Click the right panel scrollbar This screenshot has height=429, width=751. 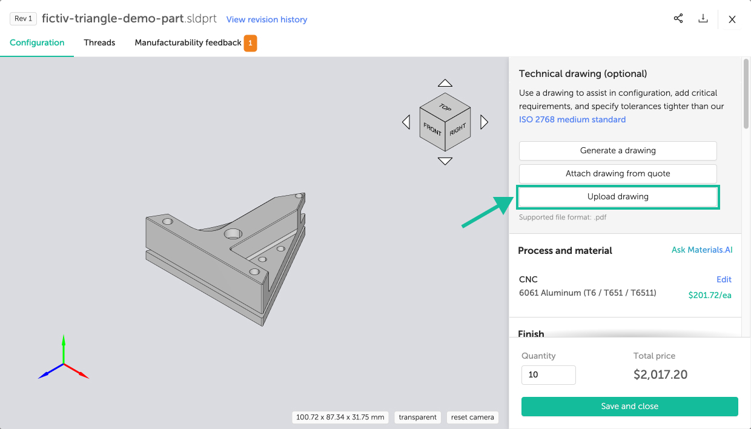pos(746,94)
